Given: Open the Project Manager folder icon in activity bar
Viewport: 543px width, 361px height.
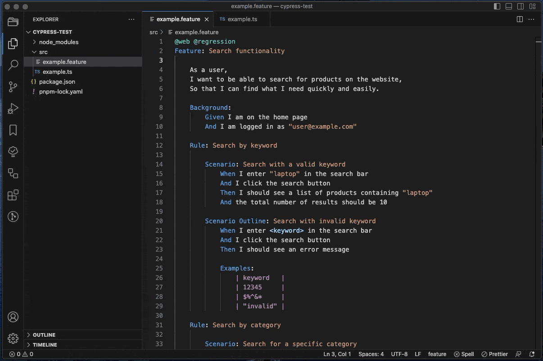Looking at the screenshot, I should tap(13, 22).
